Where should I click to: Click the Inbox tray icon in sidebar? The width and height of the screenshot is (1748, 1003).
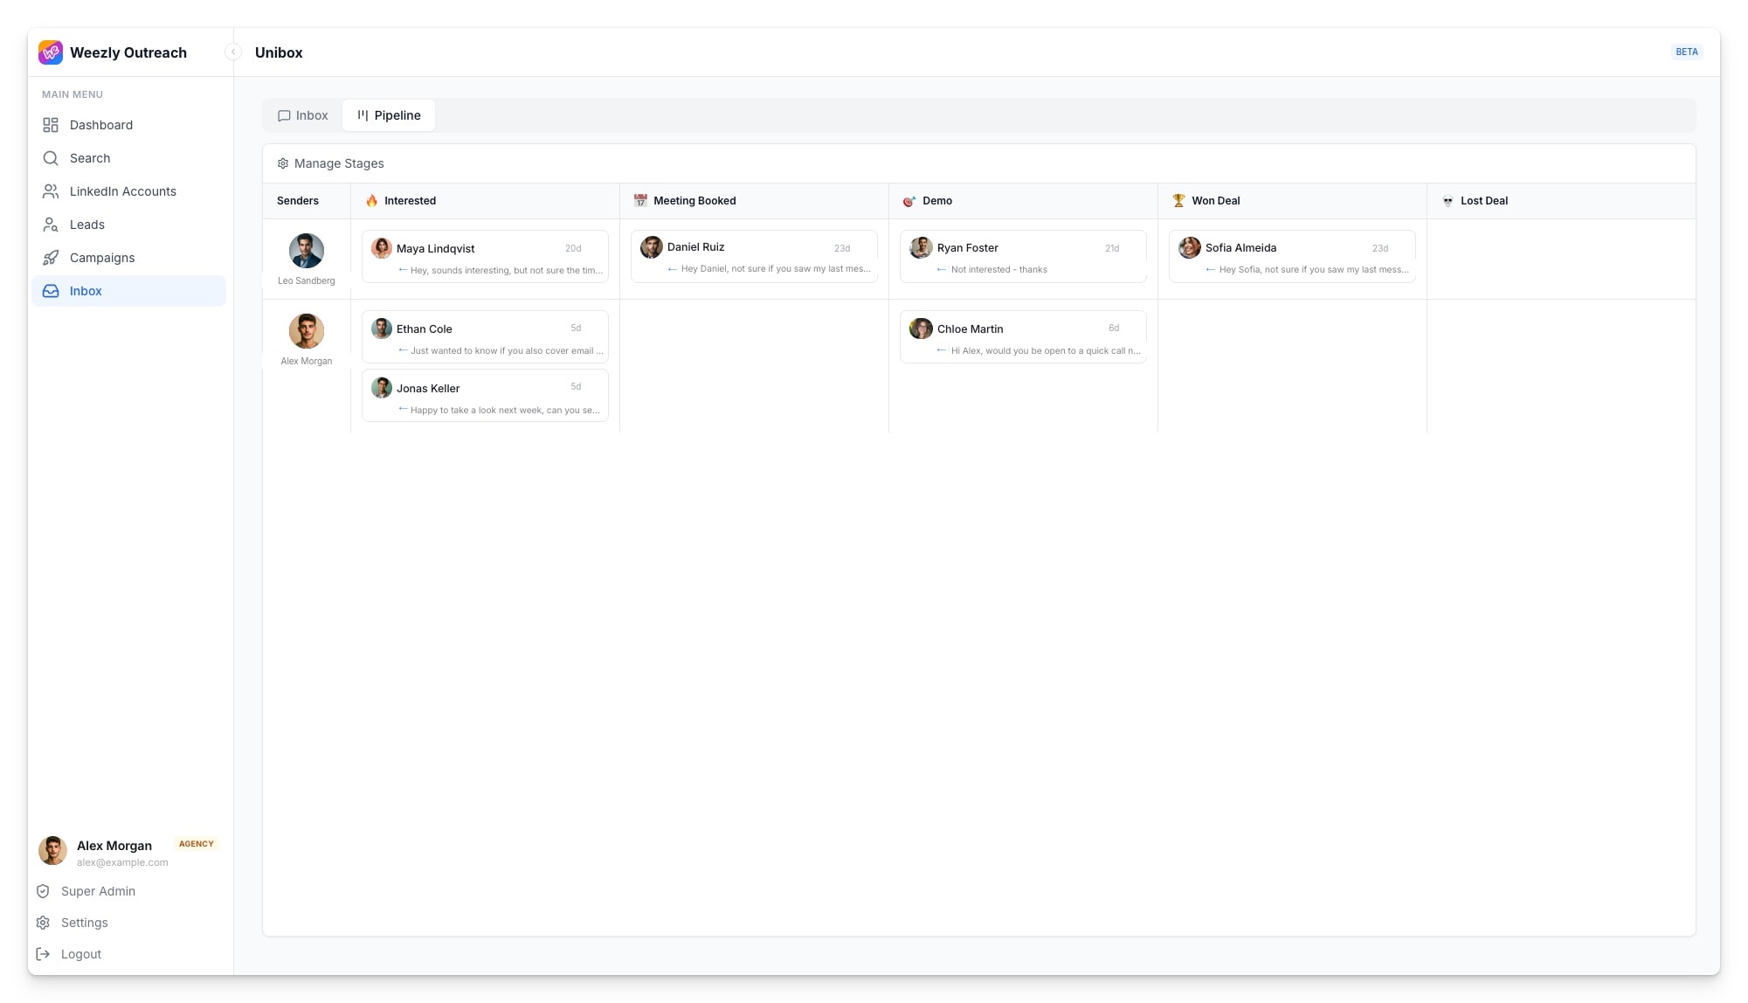click(51, 291)
